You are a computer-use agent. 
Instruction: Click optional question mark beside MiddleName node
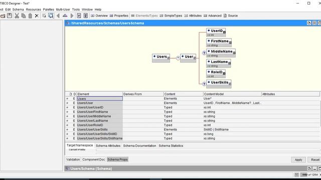coord(204,53)
